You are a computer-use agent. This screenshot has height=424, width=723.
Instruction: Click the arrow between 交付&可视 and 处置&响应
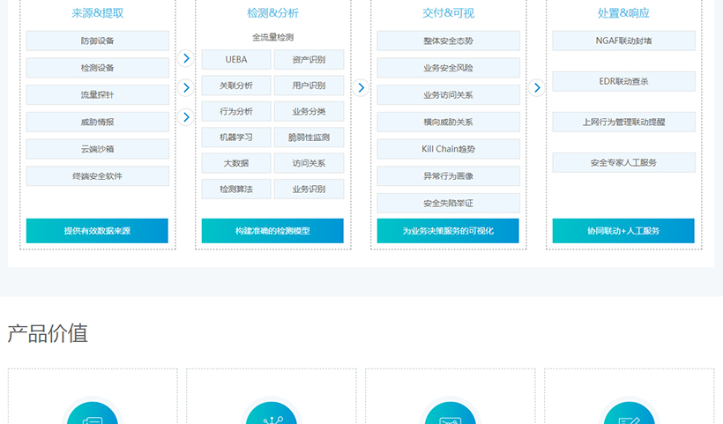pos(536,87)
